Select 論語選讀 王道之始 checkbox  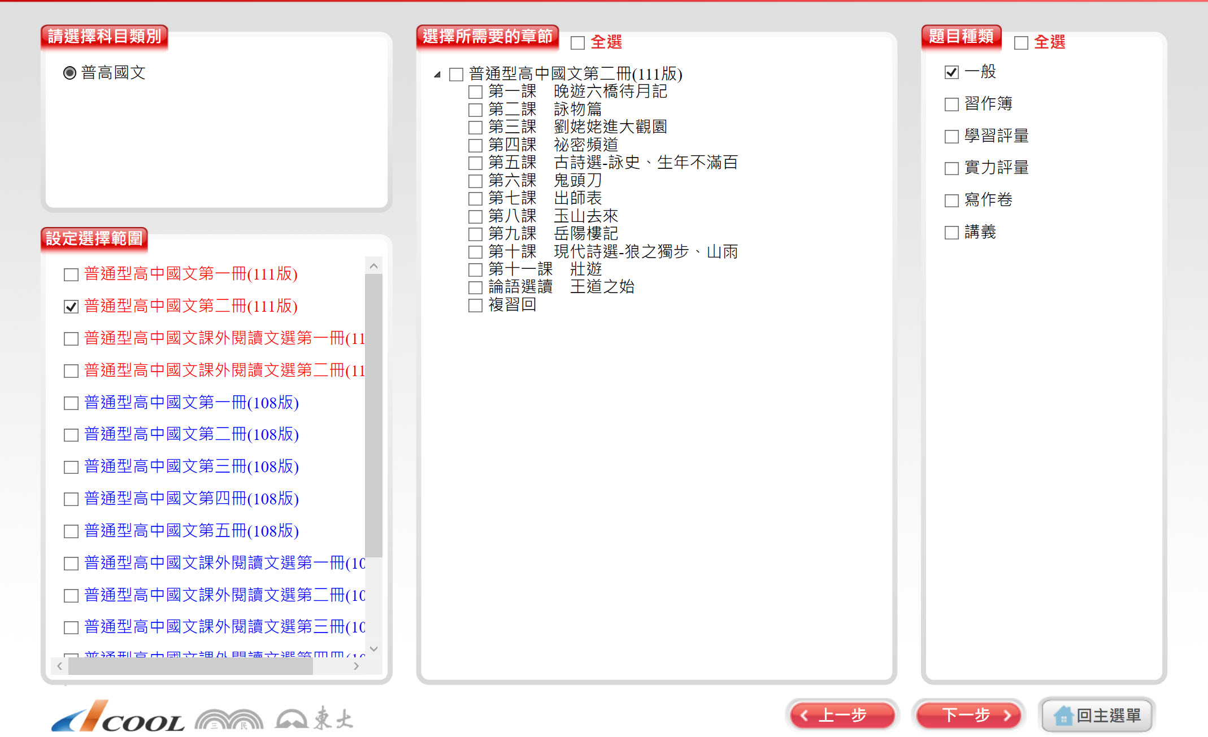tap(476, 287)
